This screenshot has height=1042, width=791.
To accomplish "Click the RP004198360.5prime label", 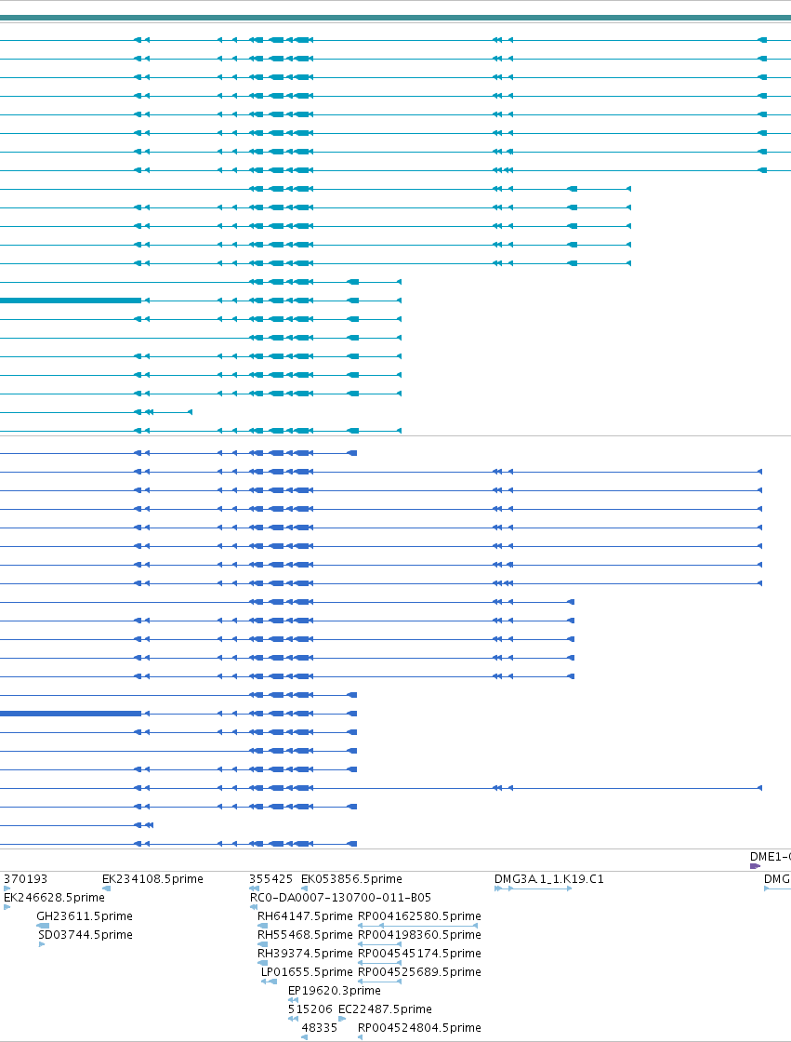I will [x=419, y=934].
